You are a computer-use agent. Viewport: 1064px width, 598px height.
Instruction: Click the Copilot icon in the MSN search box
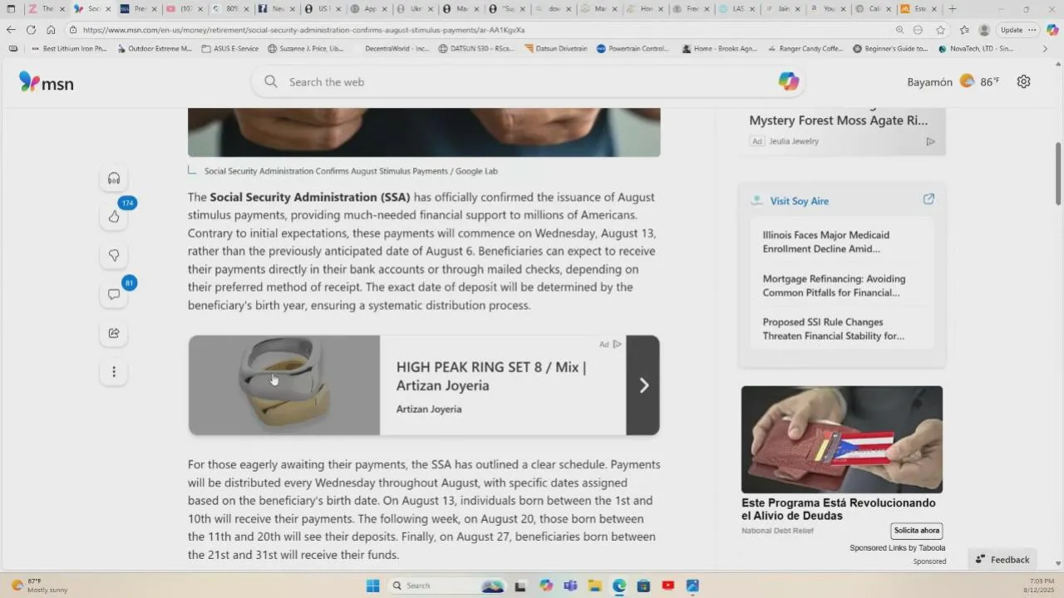tap(788, 81)
